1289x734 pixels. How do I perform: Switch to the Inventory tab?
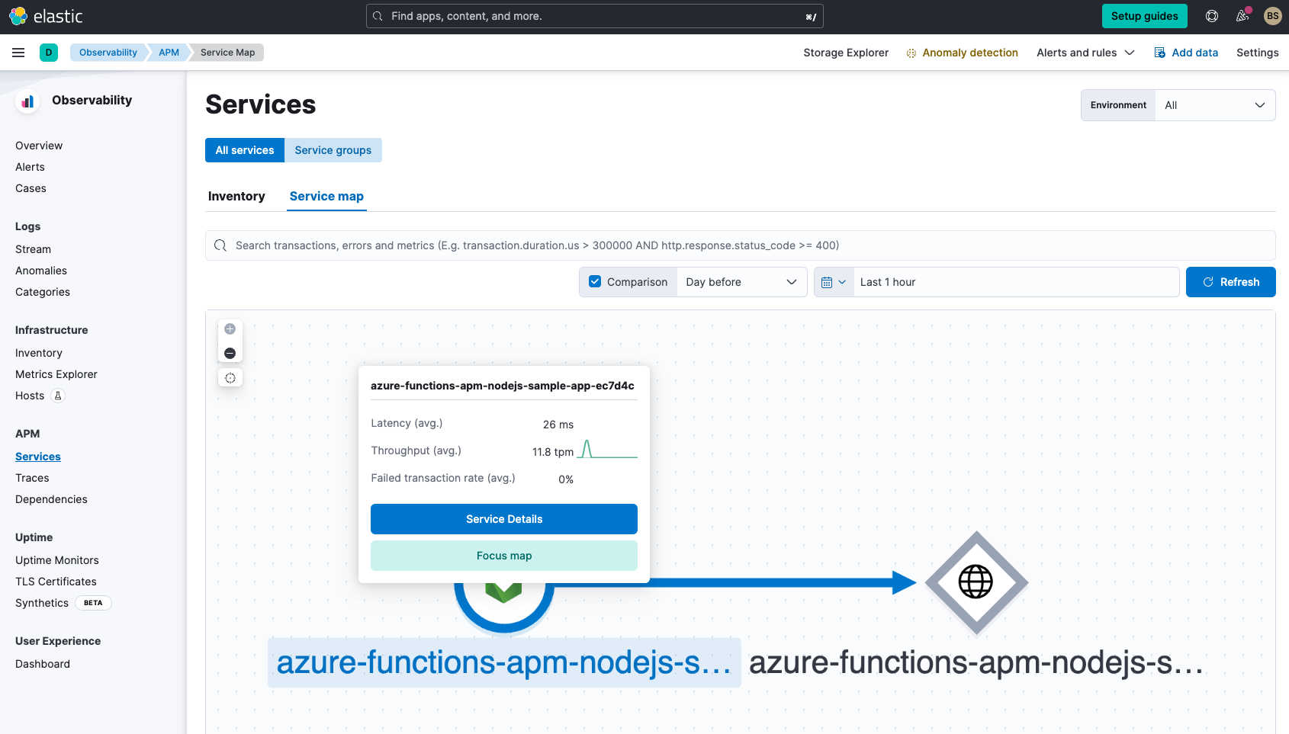(236, 197)
